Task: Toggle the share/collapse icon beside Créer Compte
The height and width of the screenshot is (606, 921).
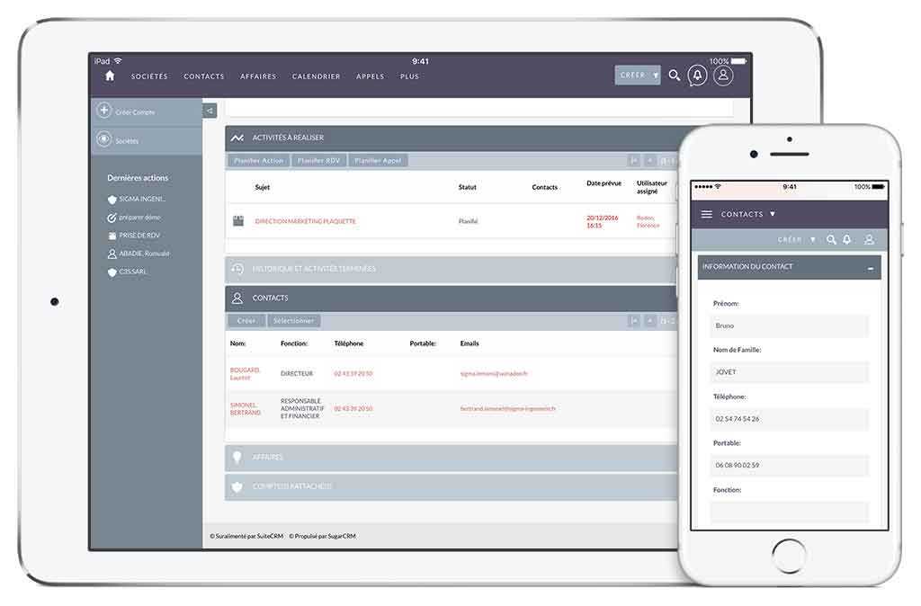Action: [x=208, y=110]
